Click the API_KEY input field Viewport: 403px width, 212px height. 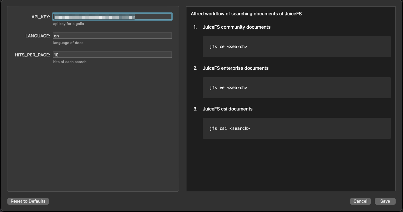click(112, 16)
